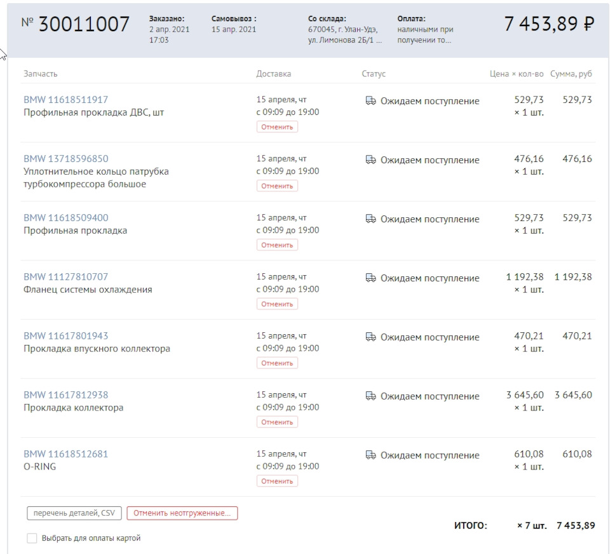This screenshot has height=554, width=610.
Task: Cancel the O-RING item
Action: point(276,481)
